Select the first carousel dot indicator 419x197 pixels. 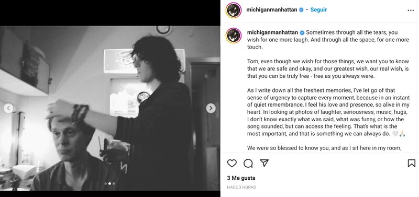106,183
